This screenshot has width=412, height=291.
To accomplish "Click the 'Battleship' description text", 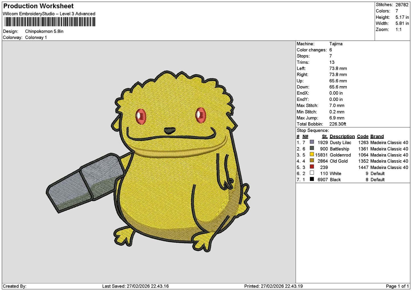I will tap(339, 149).
